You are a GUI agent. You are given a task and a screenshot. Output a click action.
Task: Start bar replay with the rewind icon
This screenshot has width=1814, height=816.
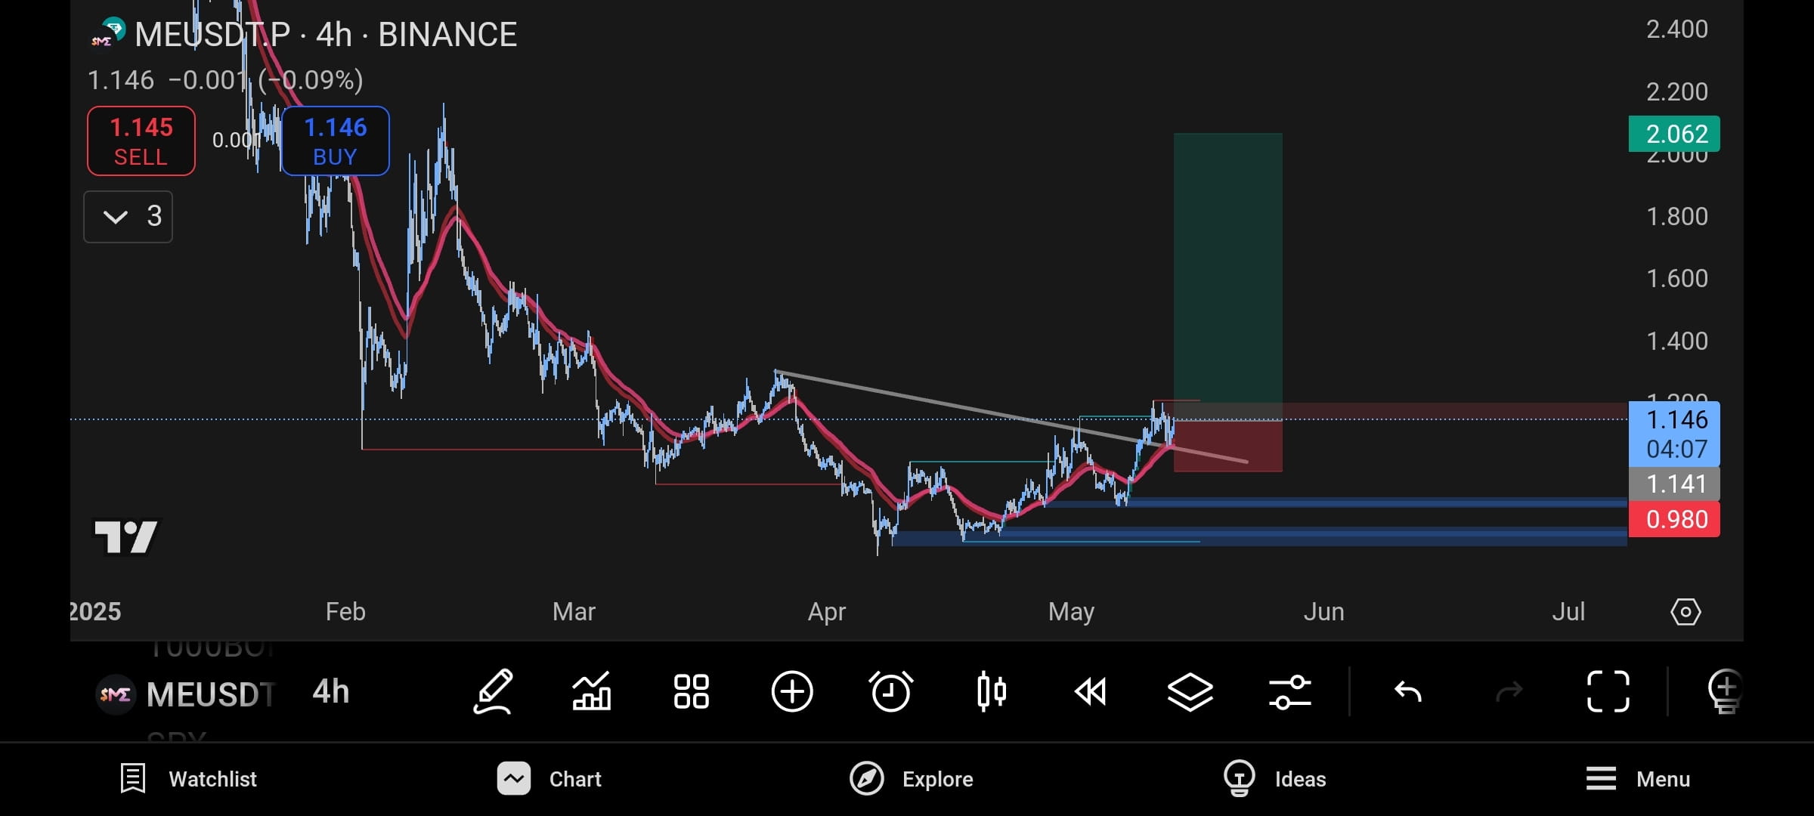1091,691
